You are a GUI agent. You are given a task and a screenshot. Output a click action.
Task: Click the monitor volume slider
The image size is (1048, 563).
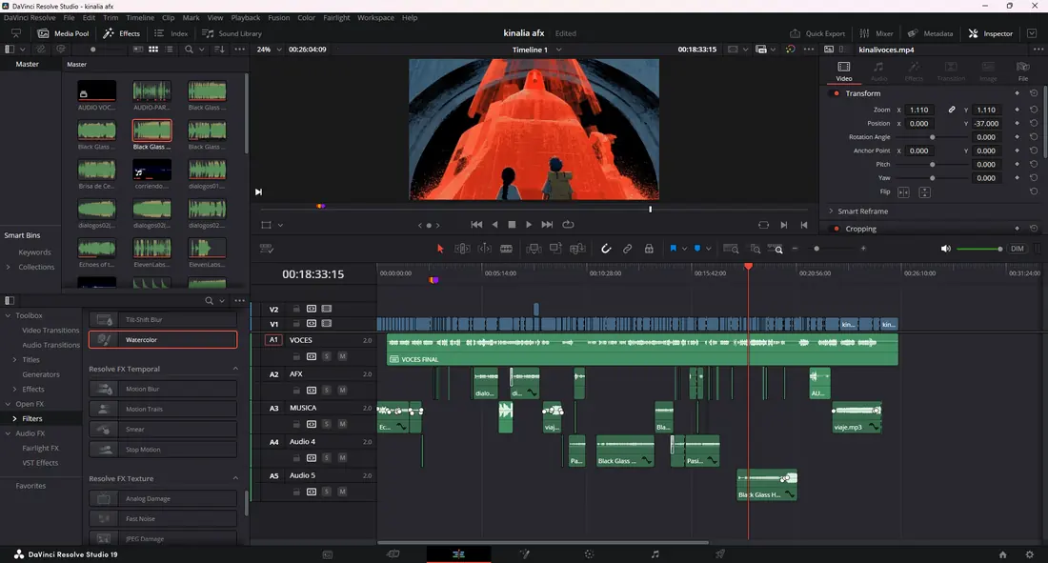979,249
